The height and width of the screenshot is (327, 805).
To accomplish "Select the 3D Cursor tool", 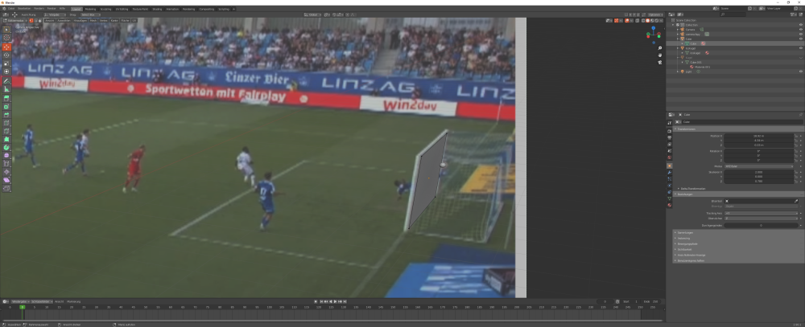I will coord(6,38).
